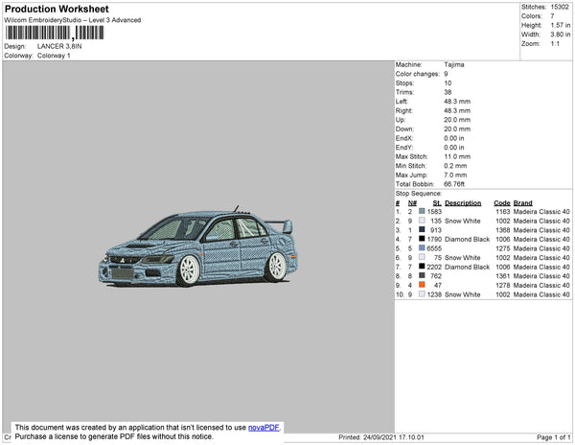Choose the orange swatch of code 1278
The width and height of the screenshot is (575, 445).
pyautogui.click(x=422, y=285)
